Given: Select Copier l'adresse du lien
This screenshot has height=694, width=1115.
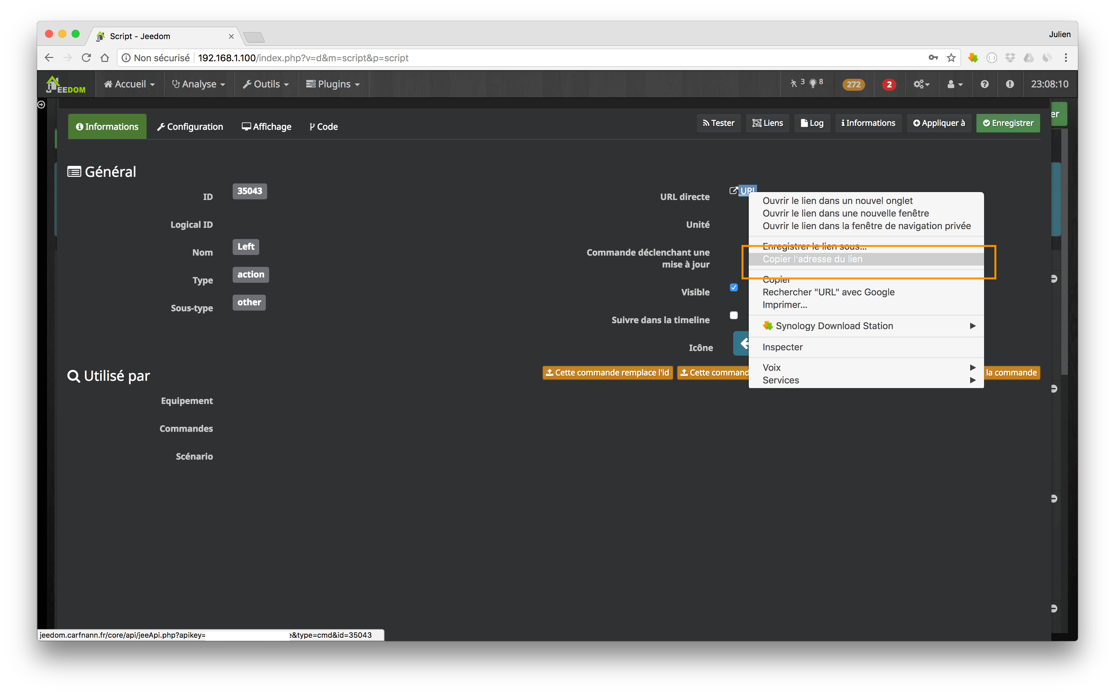Looking at the screenshot, I should click(x=812, y=259).
